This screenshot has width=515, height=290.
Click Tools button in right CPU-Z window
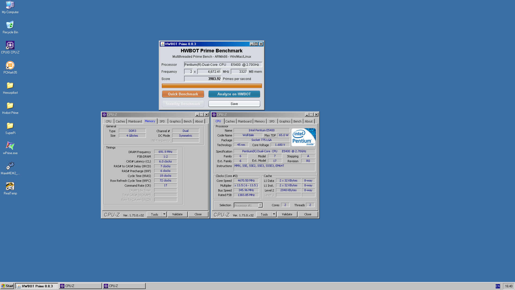point(264,214)
